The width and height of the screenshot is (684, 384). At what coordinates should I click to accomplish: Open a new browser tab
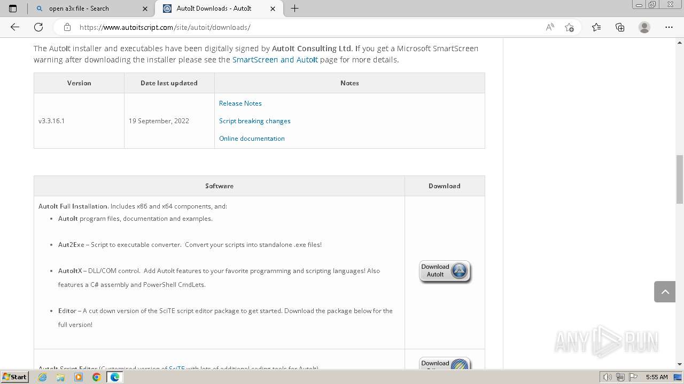(x=294, y=9)
